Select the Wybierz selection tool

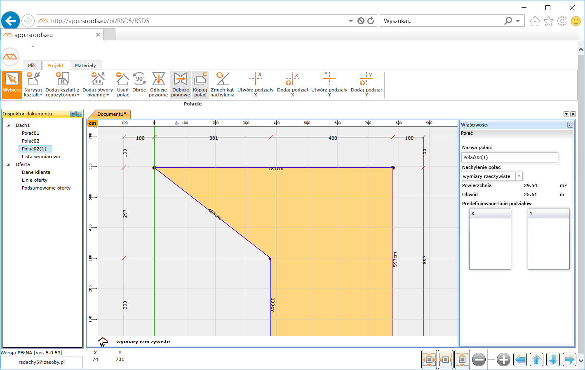point(12,84)
